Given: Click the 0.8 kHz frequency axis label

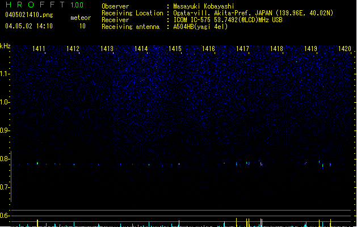Looking at the screenshot, I should coord(5,159).
